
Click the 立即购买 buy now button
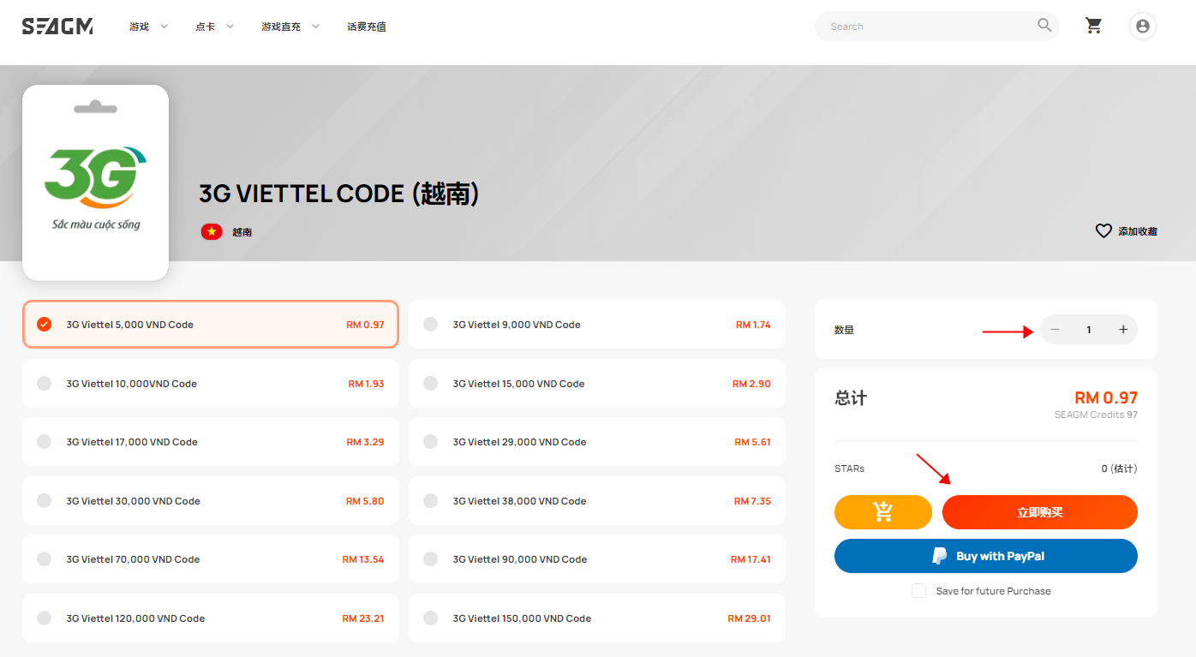[1040, 512]
